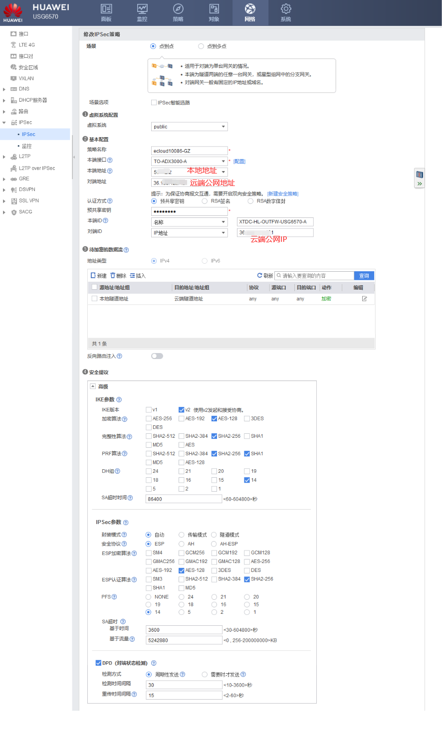Click the 查询 search button
This screenshot has height=738, width=442.
pos(364,276)
